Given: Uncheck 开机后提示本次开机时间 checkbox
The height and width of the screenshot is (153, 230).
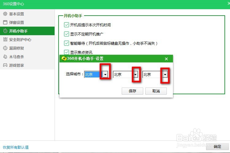Looking at the screenshot, I should (67, 25).
